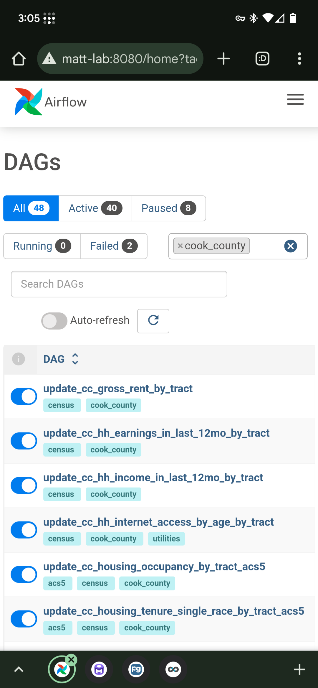318x688 pixels.
Task: Open the cook_county tag filter dropdown
Action: click(x=265, y=246)
